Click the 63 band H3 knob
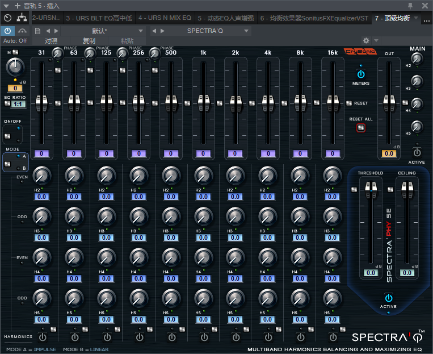 tap(74, 217)
